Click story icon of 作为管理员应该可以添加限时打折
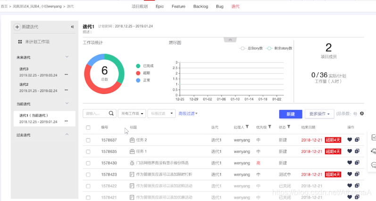Image resolution: width=376 pixels, height=201 pixels. 132,175
